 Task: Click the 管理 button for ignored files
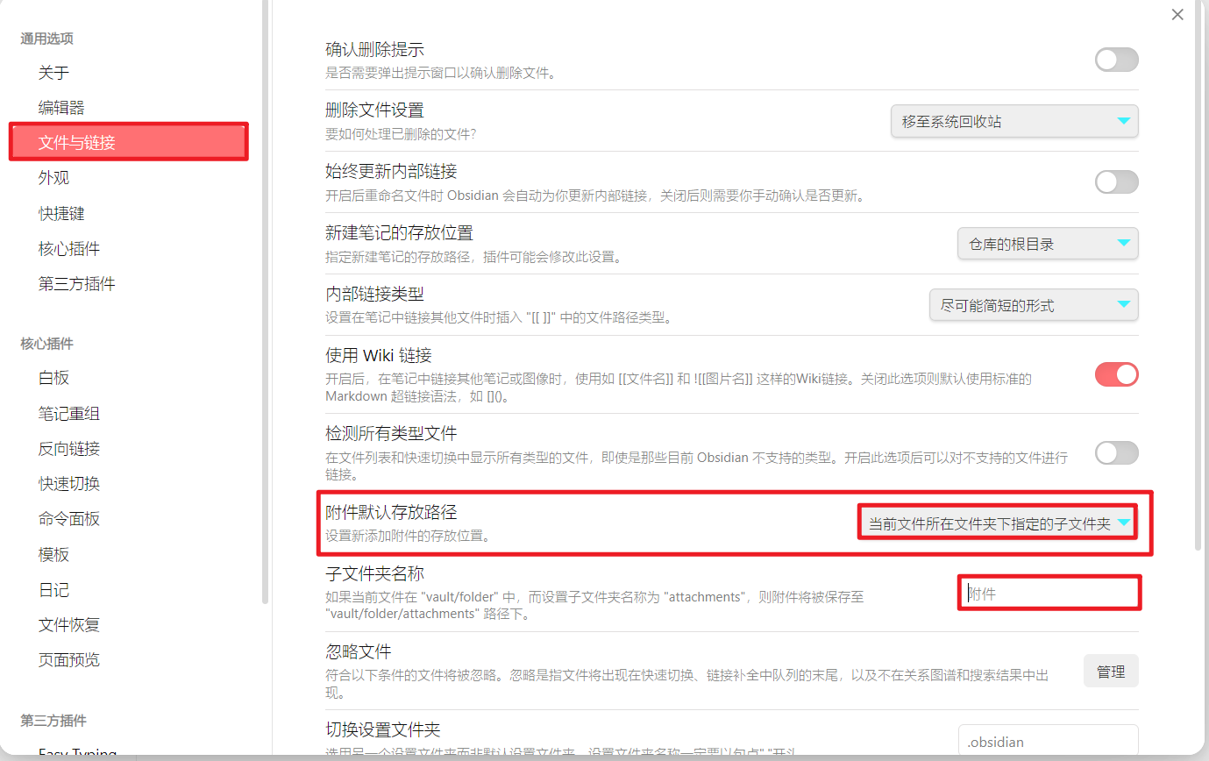coord(1111,671)
